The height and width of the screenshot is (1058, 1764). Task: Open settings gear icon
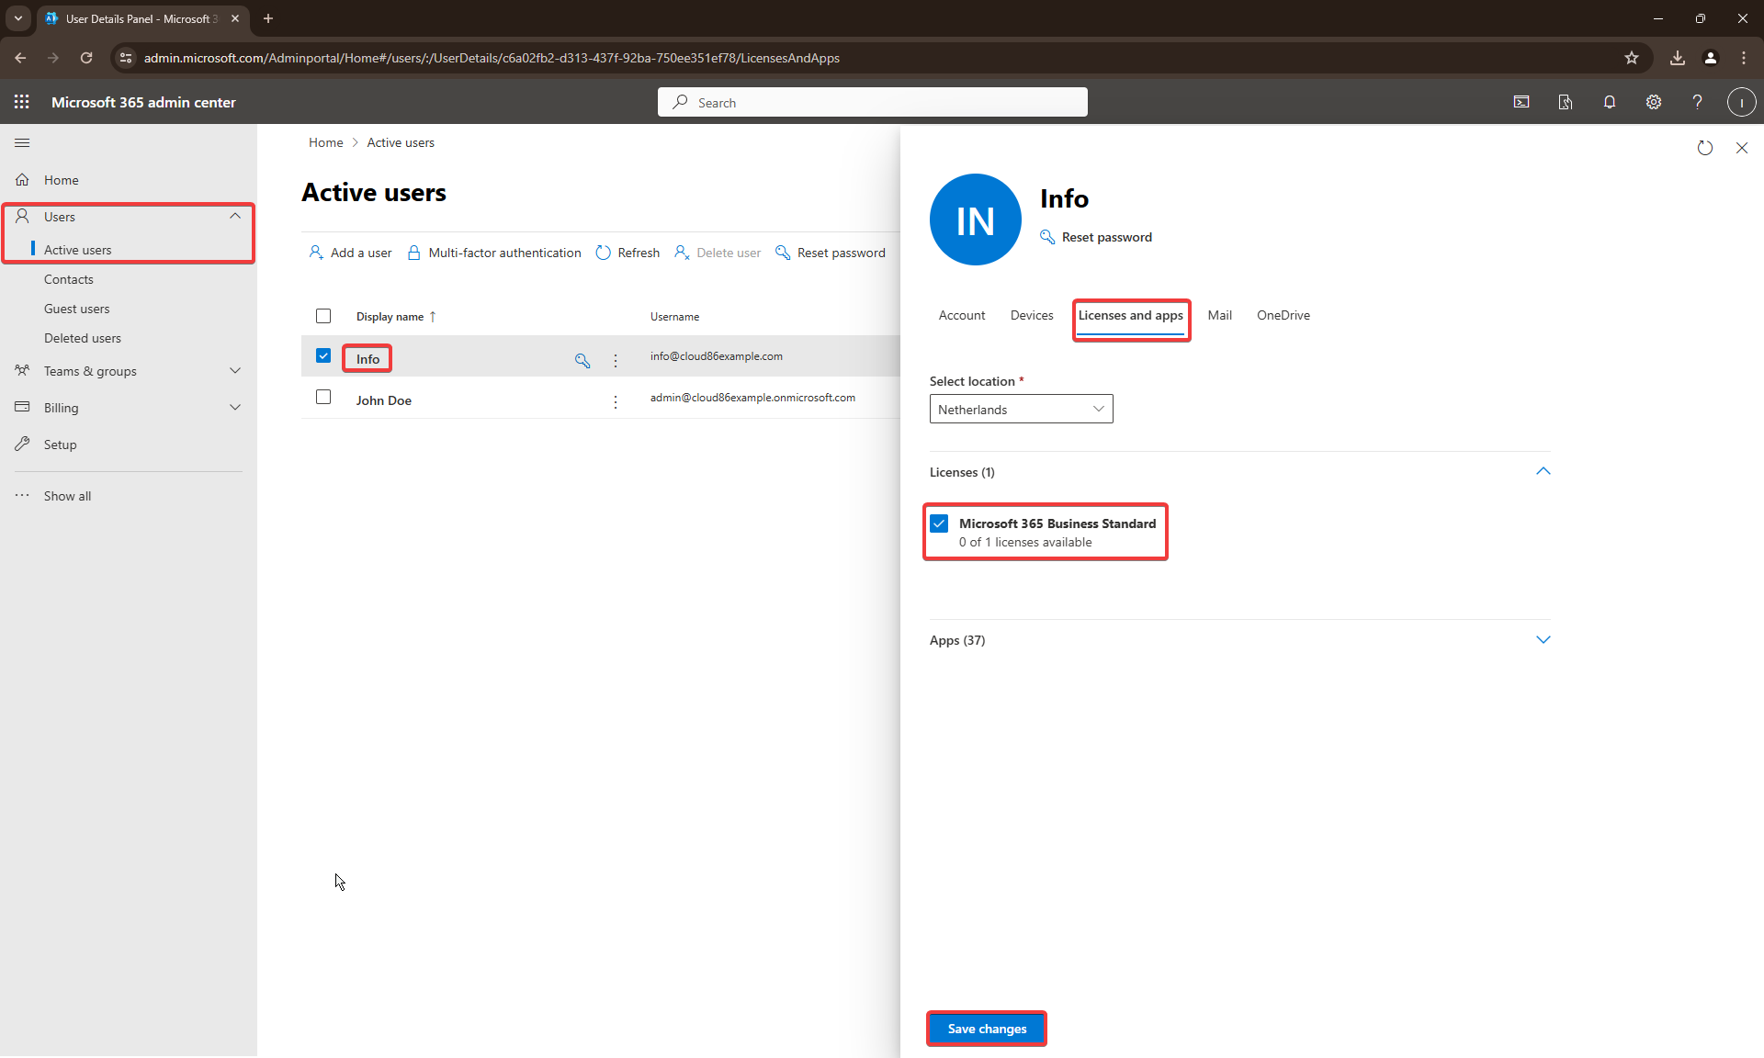coord(1654,102)
